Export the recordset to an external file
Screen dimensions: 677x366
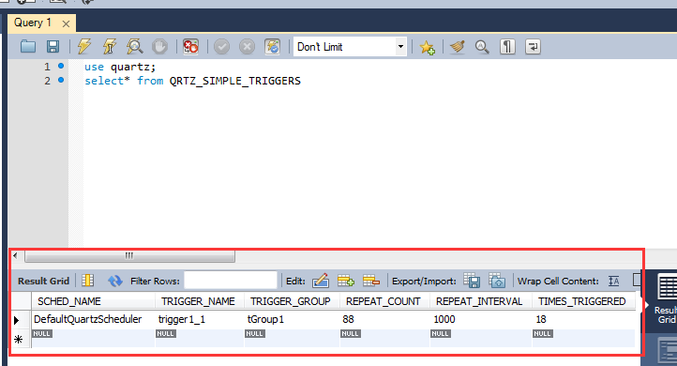(472, 281)
